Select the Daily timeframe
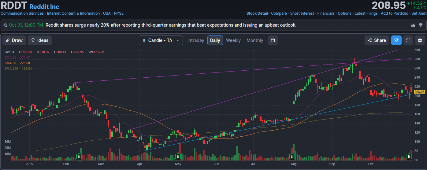427x170 pixels. 215,40
